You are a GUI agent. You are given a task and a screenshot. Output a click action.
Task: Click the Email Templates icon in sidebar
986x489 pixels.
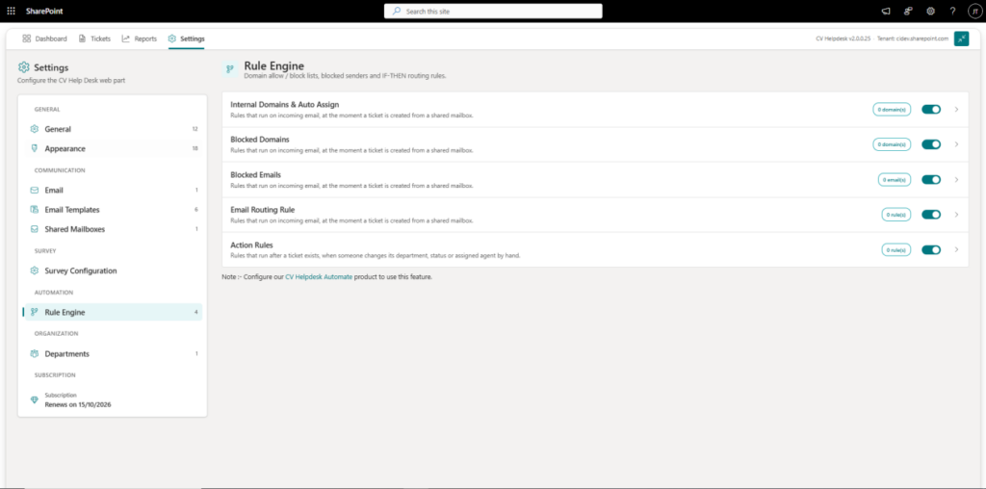35,209
